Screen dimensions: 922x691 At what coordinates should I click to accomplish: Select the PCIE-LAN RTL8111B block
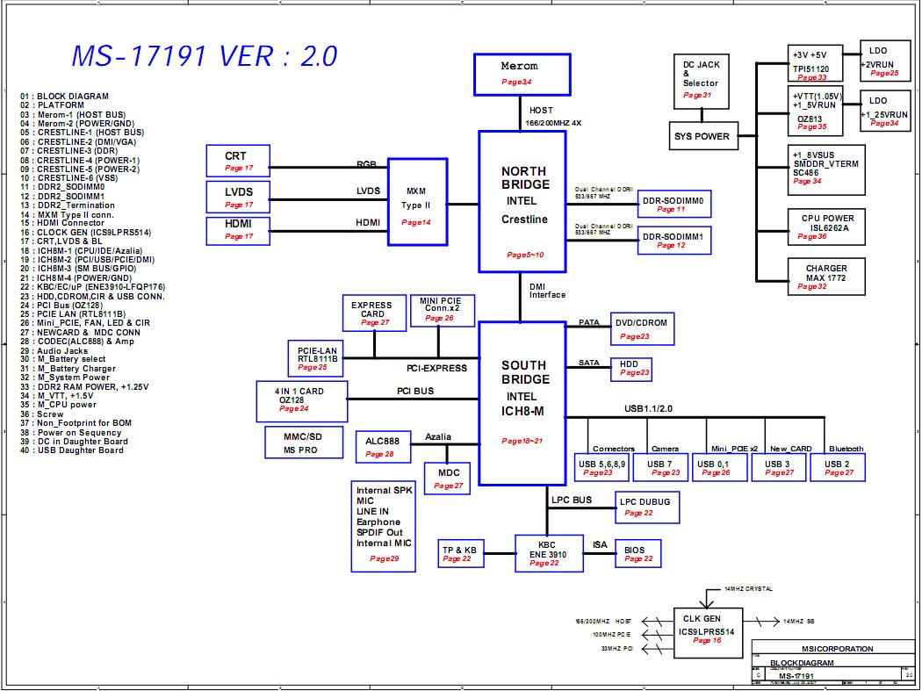point(316,358)
